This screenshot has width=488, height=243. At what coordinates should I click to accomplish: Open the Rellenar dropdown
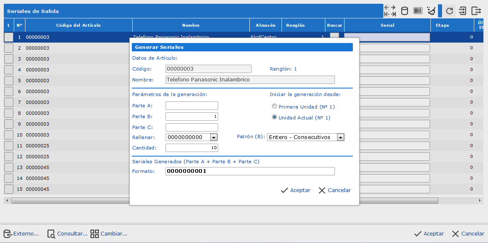click(x=214, y=137)
